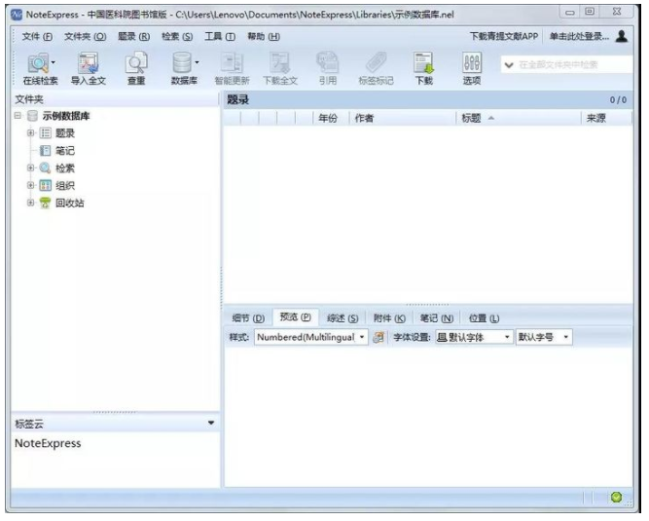Sort by the 标题 column header
This screenshot has height=521, width=649.
coord(519,118)
